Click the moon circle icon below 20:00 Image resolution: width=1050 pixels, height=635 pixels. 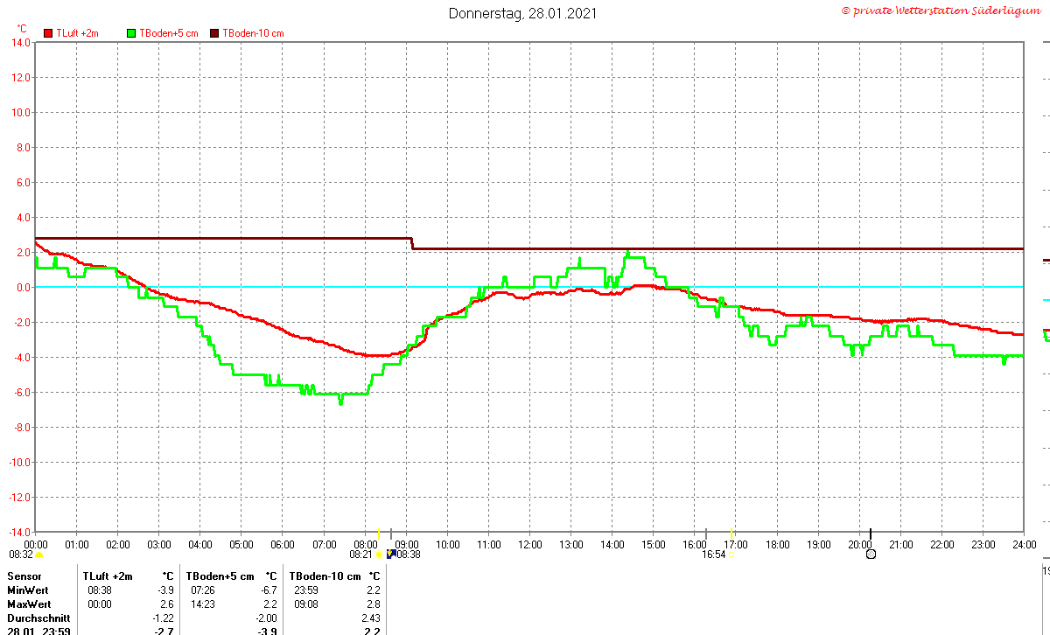[x=871, y=555]
